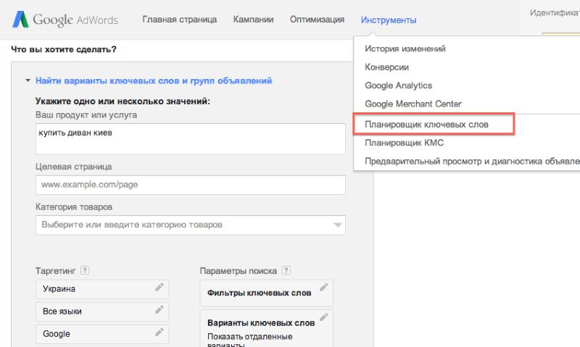Select the Google network targeting box
The height and width of the screenshot is (347, 580).
pos(102,334)
